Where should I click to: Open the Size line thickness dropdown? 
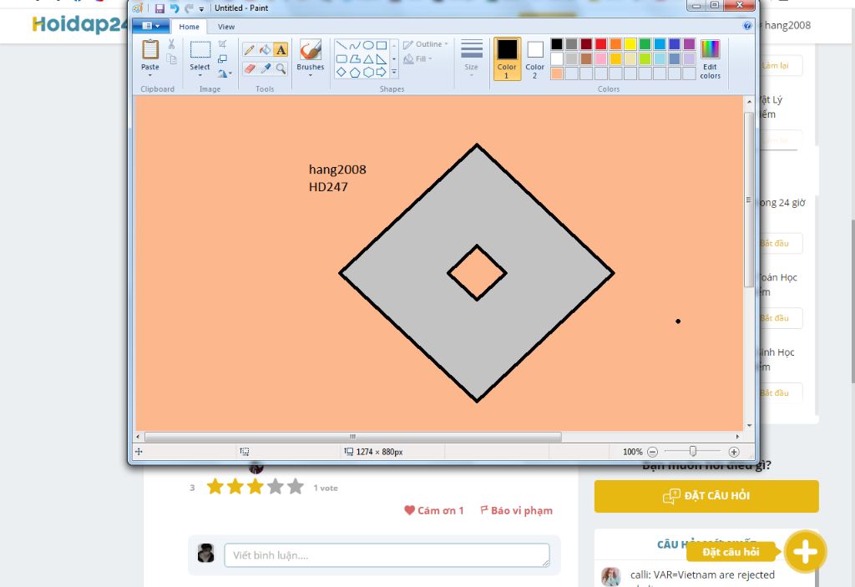[472, 57]
